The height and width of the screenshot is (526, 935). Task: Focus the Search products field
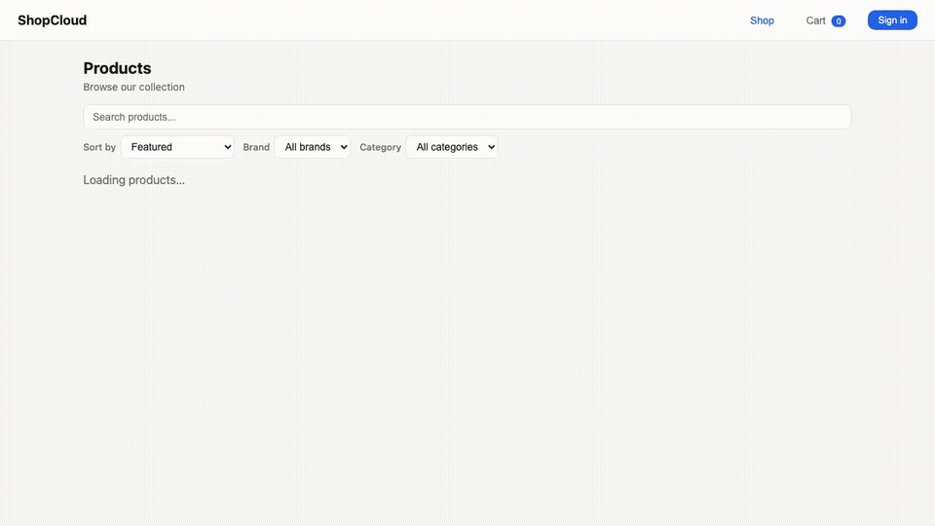pyautogui.click(x=467, y=117)
